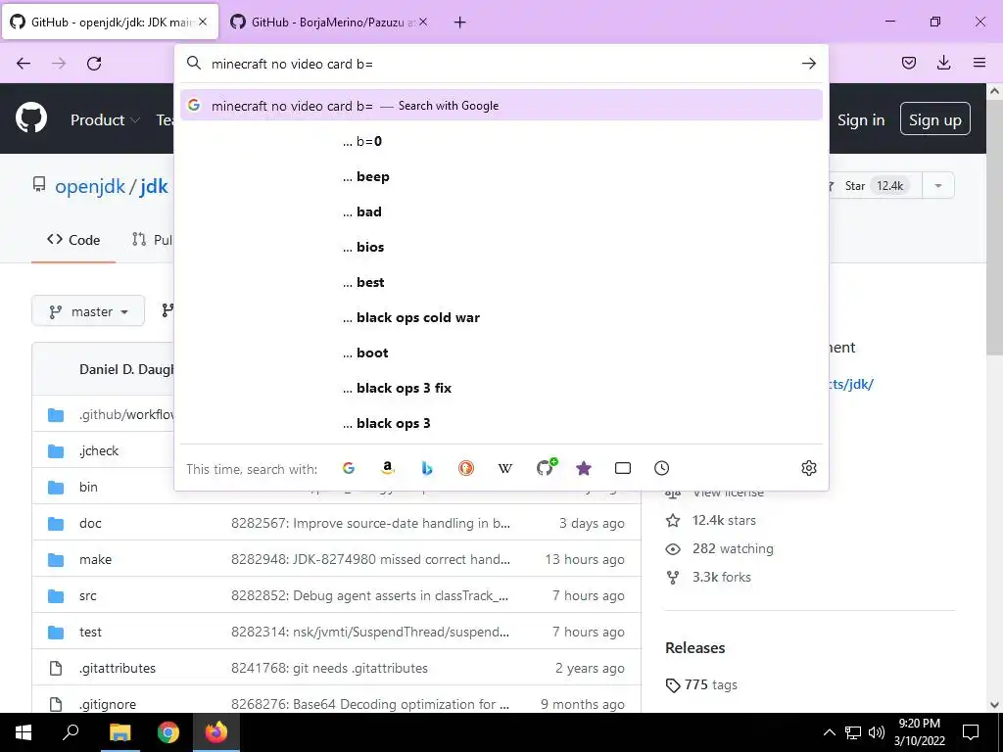
Task: Search history with the clock icon
Action: click(x=662, y=468)
